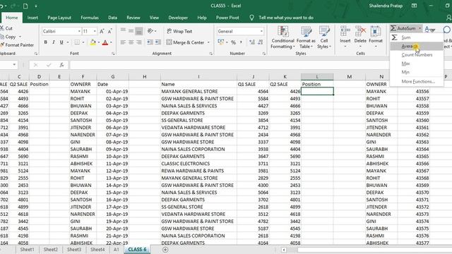The height and width of the screenshot is (254, 452).
Task: Switch to Sheet1 tab
Action: pos(27,249)
